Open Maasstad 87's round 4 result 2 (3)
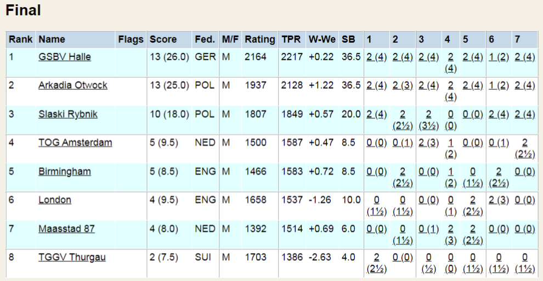Viewport: 543px width, 281px height. [450, 234]
